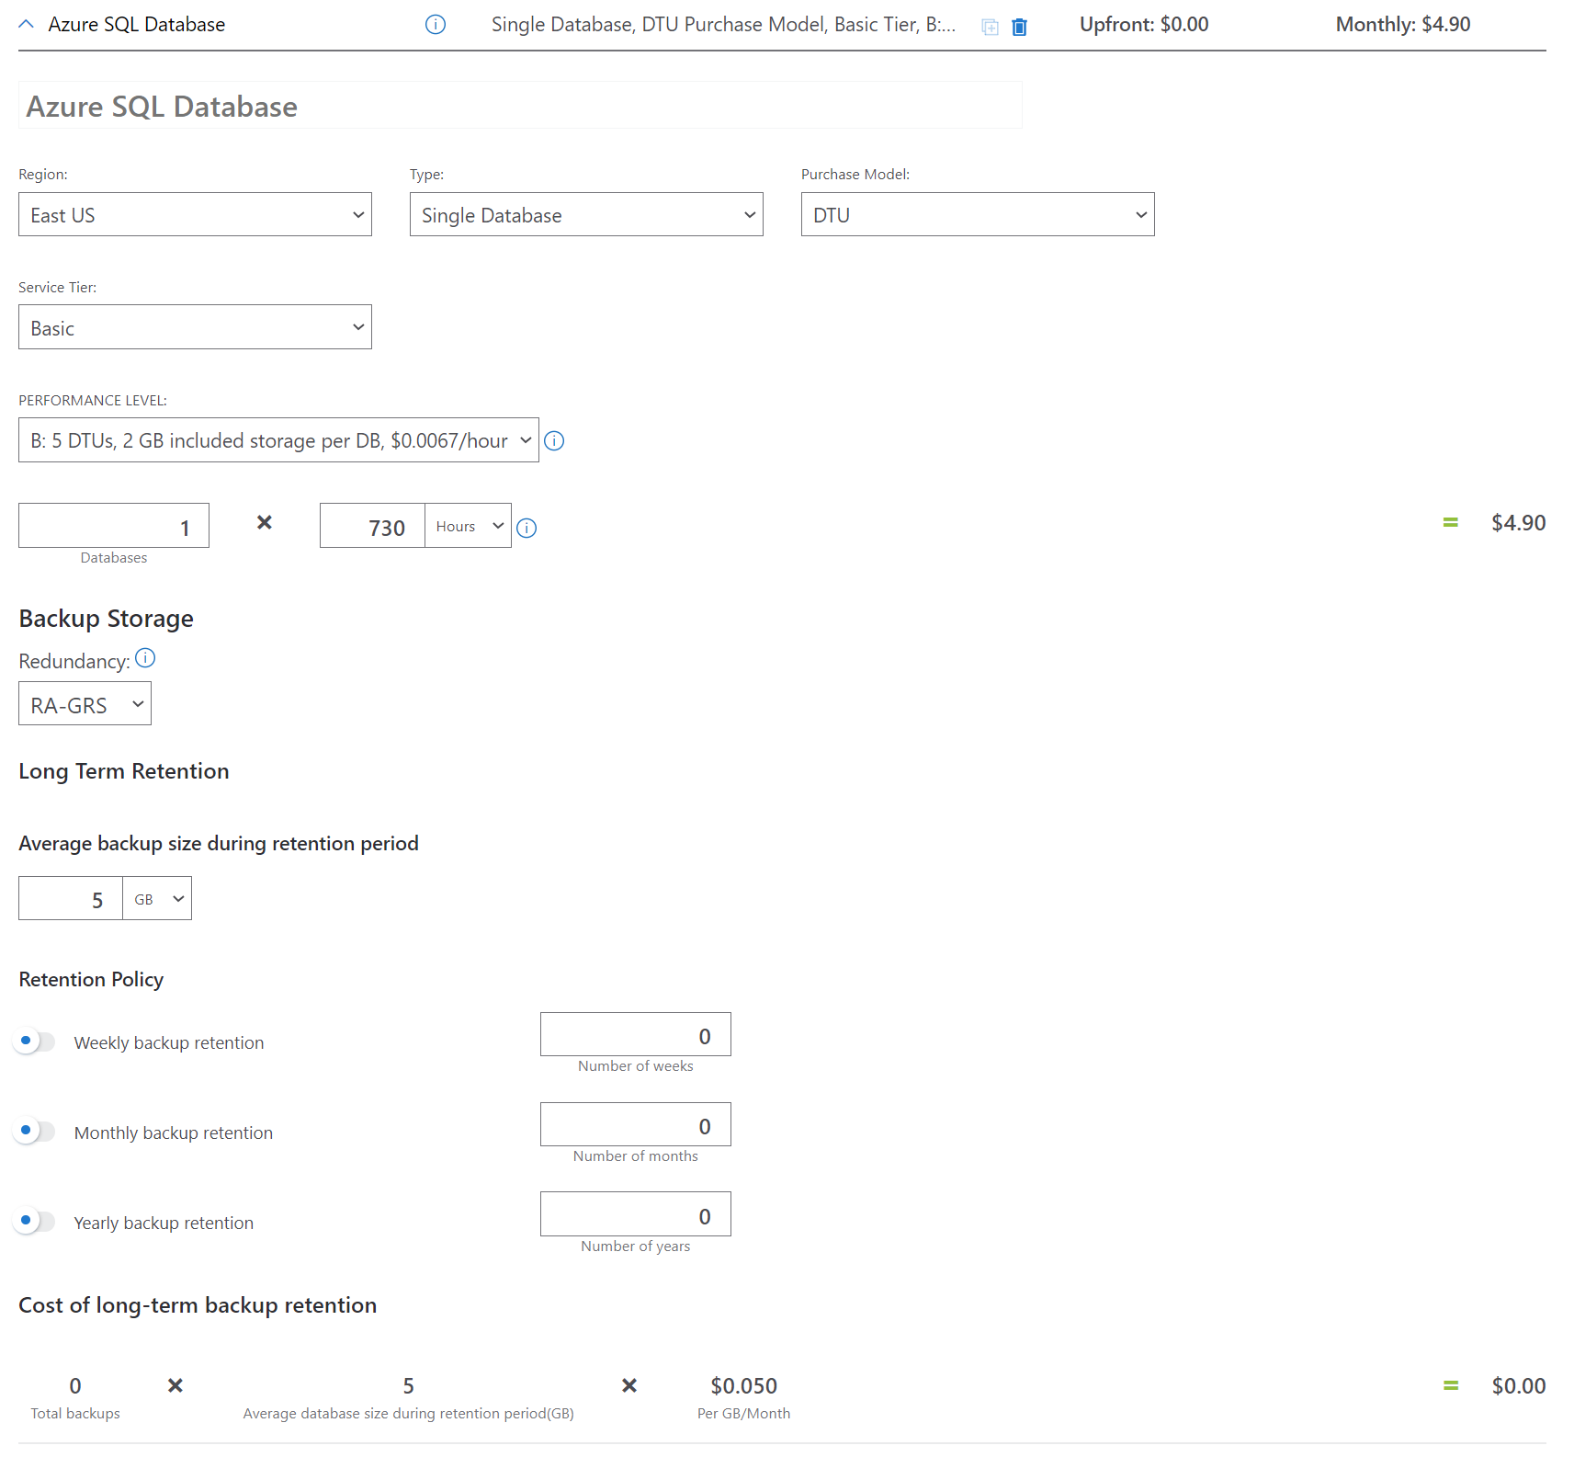Click the Long Term Retention heading
The image size is (1574, 1457).
tap(124, 771)
